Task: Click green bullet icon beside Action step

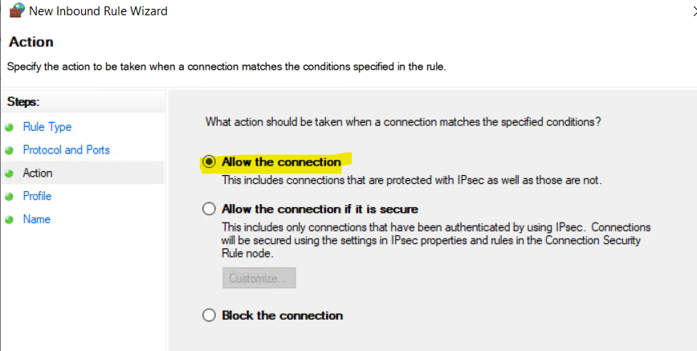Action: pyautogui.click(x=9, y=174)
